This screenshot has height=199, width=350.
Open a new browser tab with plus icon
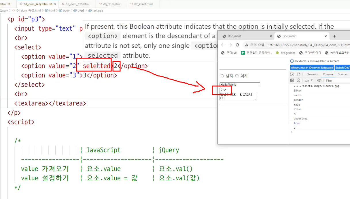click(334, 36)
